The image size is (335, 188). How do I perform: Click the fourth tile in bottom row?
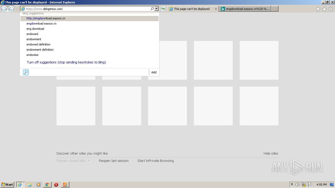pos(213,106)
